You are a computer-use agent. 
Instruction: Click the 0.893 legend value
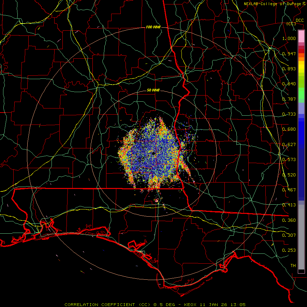[x=289, y=69]
